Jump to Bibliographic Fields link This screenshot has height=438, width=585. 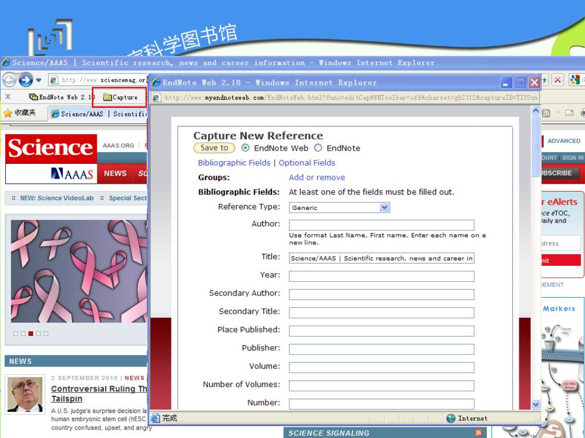tap(234, 163)
